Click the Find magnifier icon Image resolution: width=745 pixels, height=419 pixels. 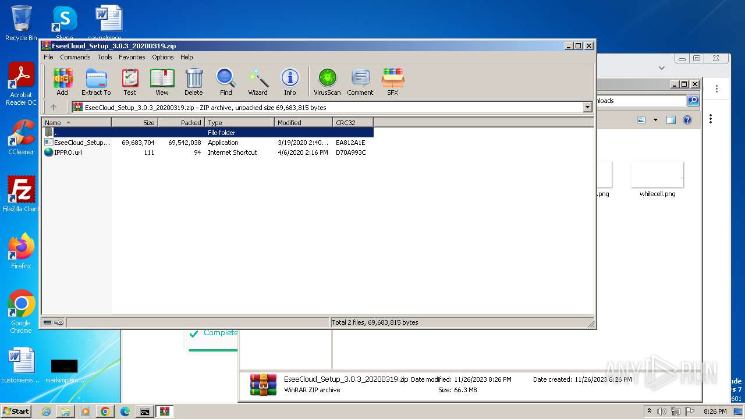point(226,81)
